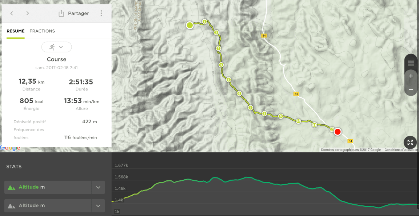419x216 pixels.
Task: Expand the map to fullscreen
Action: point(410,143)
